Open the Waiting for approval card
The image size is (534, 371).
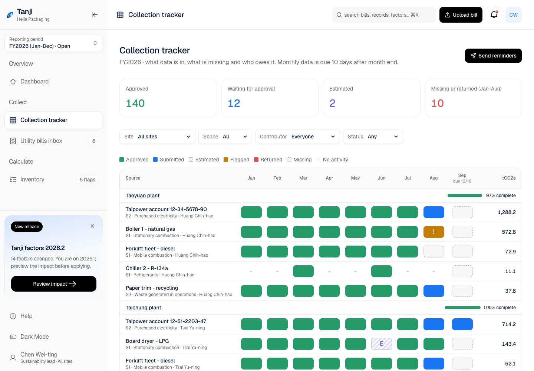[270, 98]
